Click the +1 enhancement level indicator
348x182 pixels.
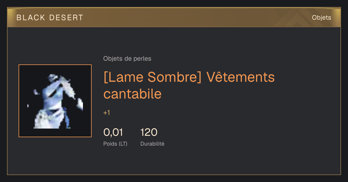[x=107, y=113]
